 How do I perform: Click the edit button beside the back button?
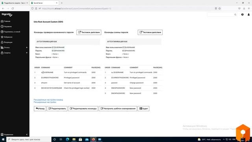57,108
